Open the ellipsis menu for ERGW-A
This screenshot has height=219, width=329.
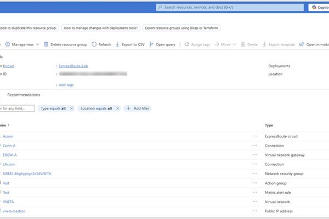(255, 155)
